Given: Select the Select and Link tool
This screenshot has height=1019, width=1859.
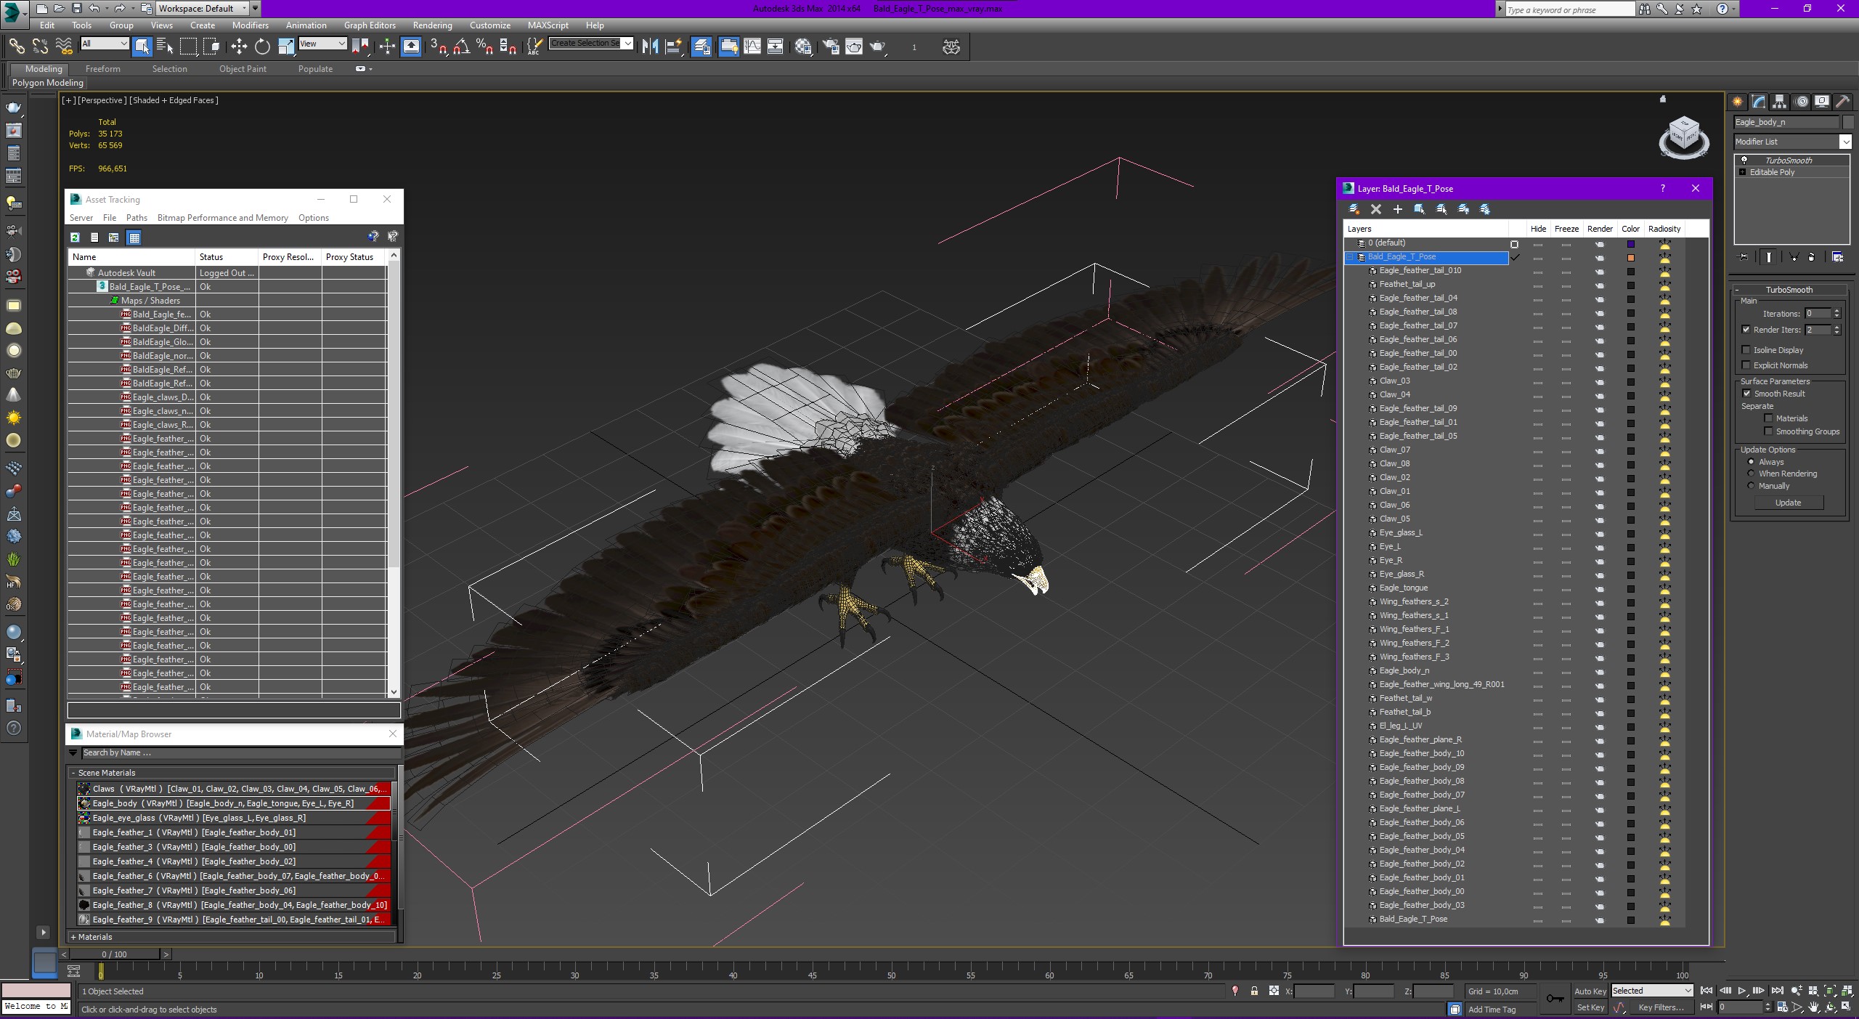Looking at the screenshot, I should point(16,46).
